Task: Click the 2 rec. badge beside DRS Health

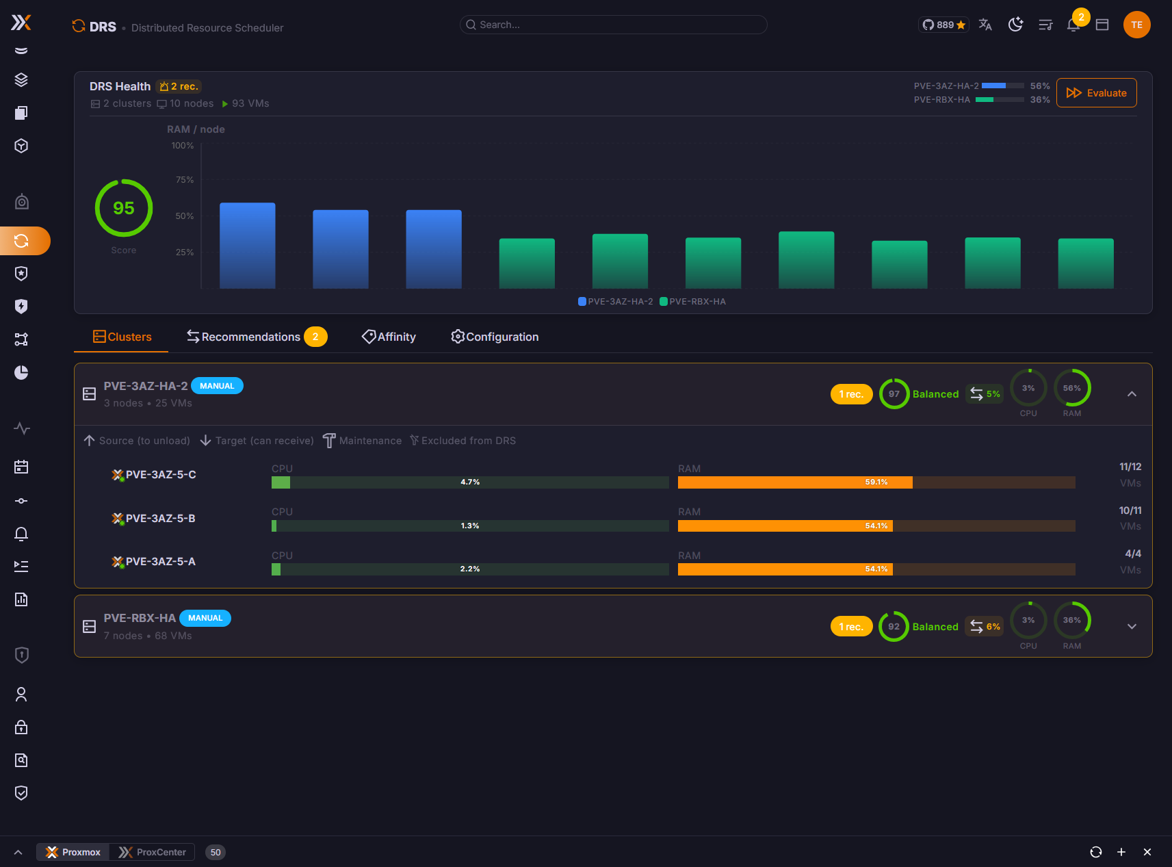Action: 179,86
